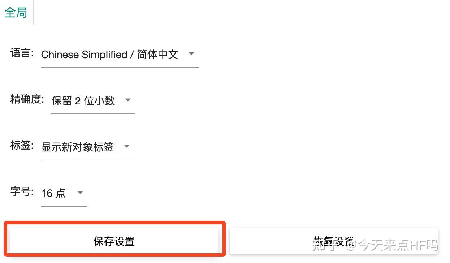Click the arrow next to 显示新对象标签
This screenshot has height=263, width=450.
[126, 146]
